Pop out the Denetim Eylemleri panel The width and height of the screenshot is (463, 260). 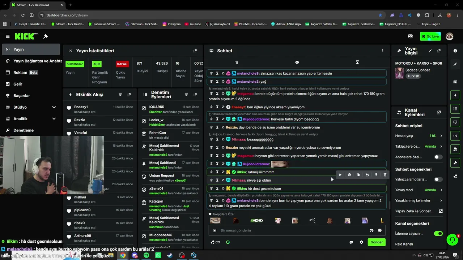click(195, 95)
